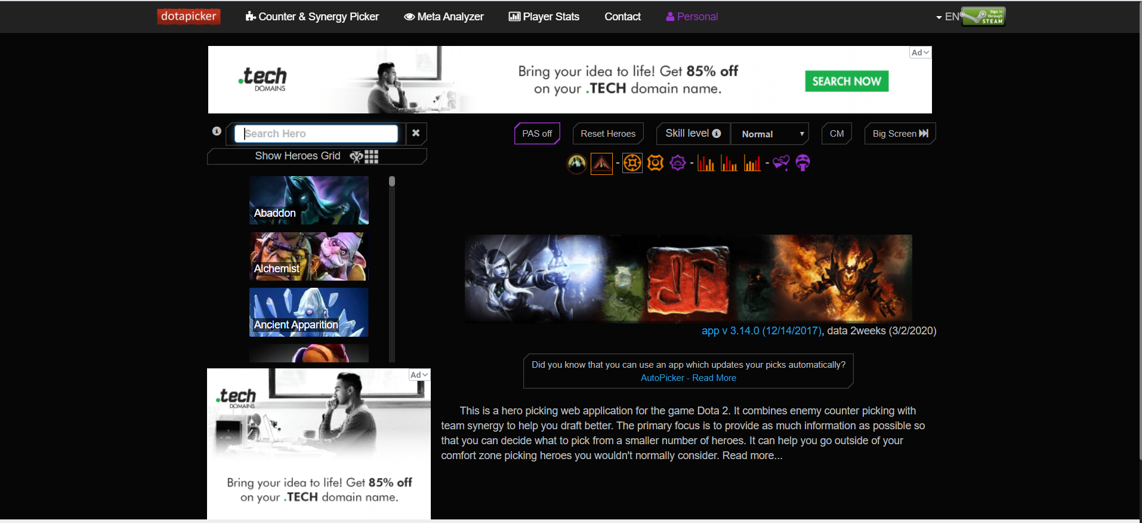Image resolution: width=1142 pixels, height=523 pixels.
Task: Clear search with the X button
Action: coord(416,133)
